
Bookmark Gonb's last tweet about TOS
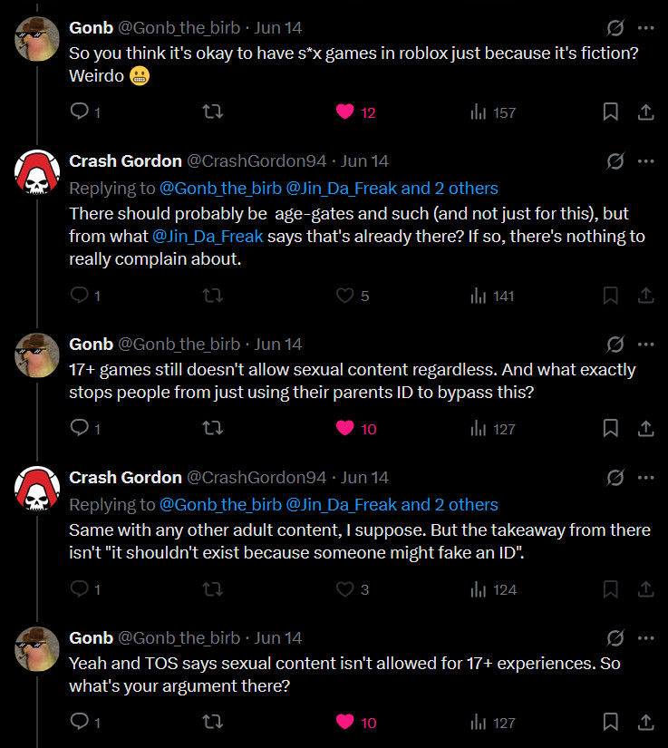coord(611,723)
